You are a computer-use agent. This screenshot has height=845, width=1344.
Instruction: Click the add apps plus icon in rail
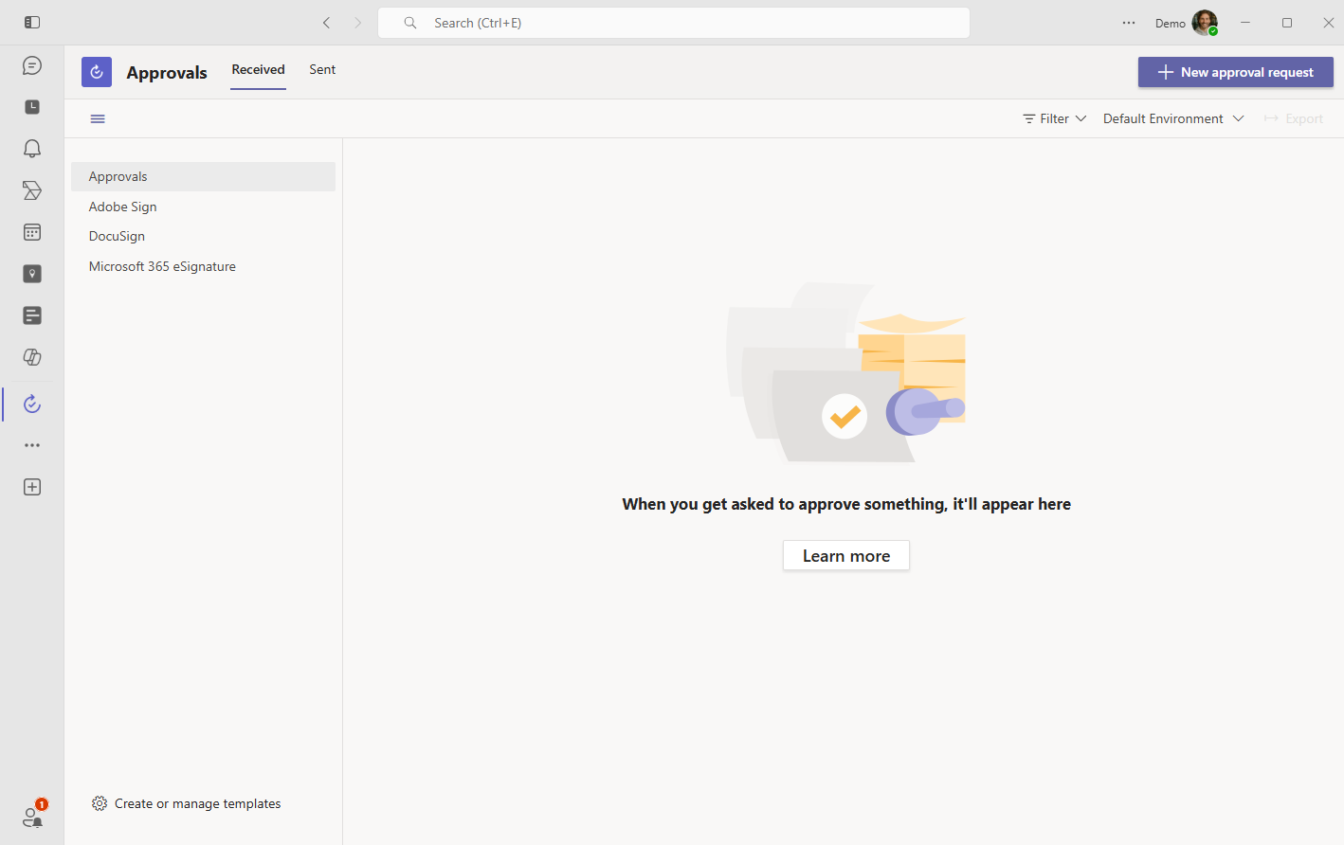click(x=32, y=487)
